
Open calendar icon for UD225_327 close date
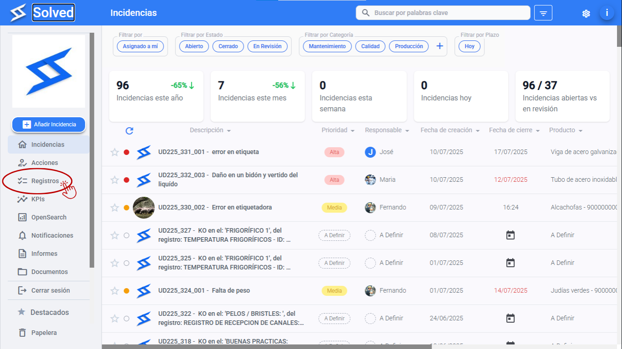point(510,235)
